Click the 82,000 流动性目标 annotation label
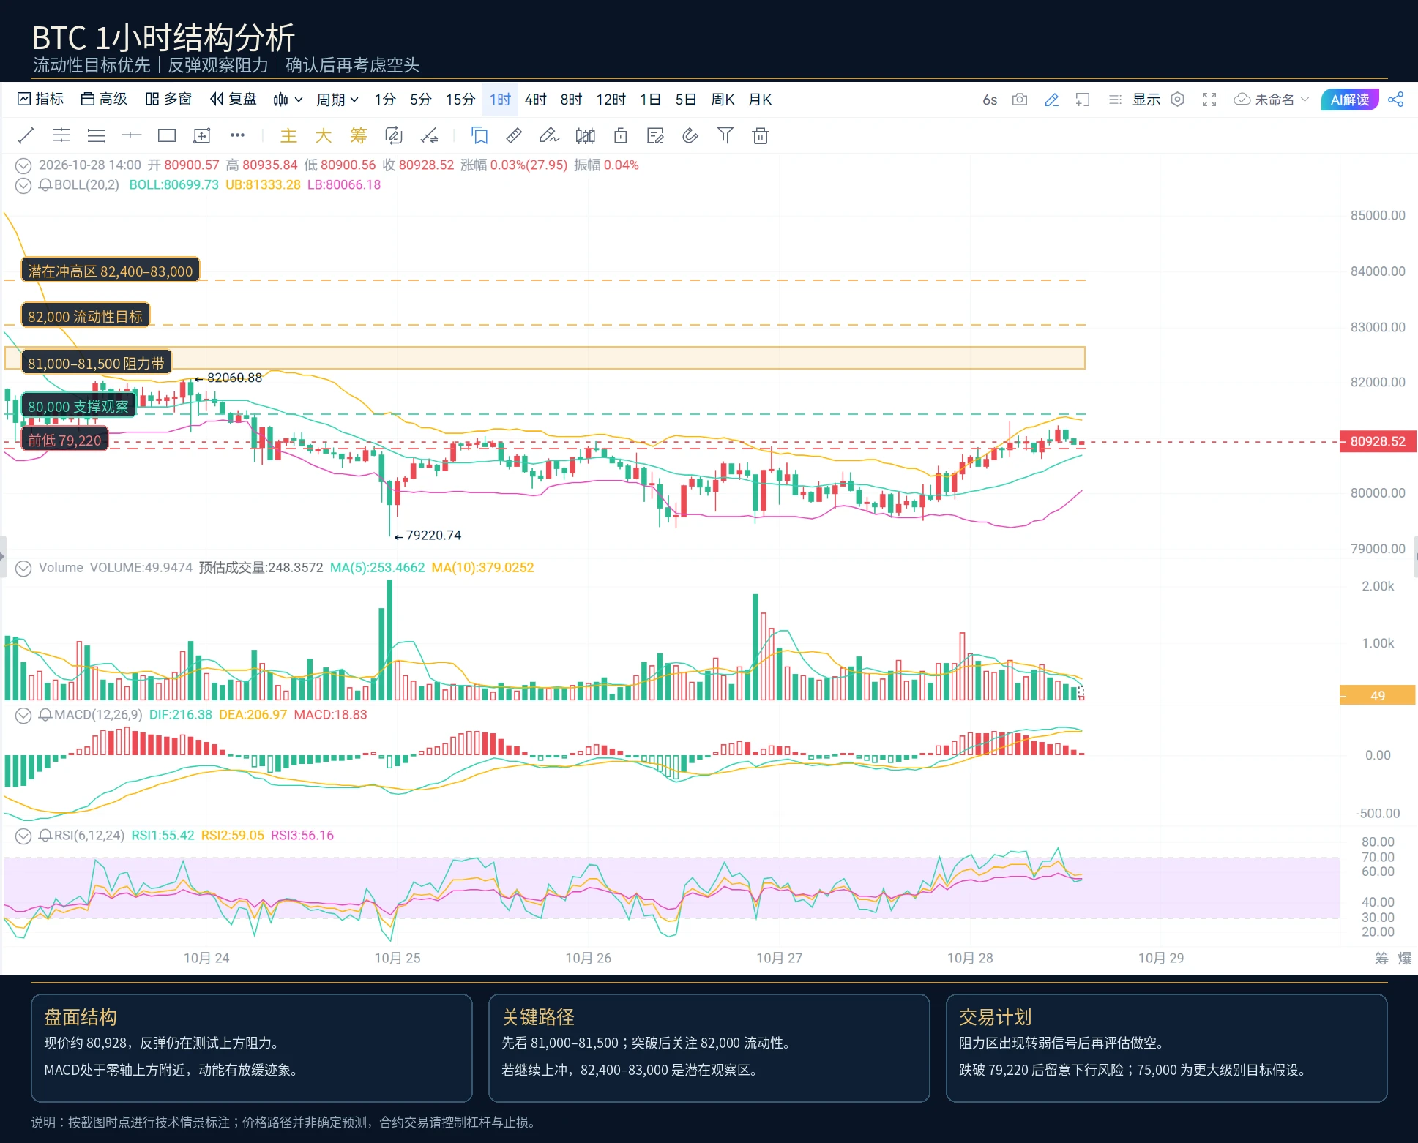The height and width of the screenshot is (1143, 1418). 85,316
